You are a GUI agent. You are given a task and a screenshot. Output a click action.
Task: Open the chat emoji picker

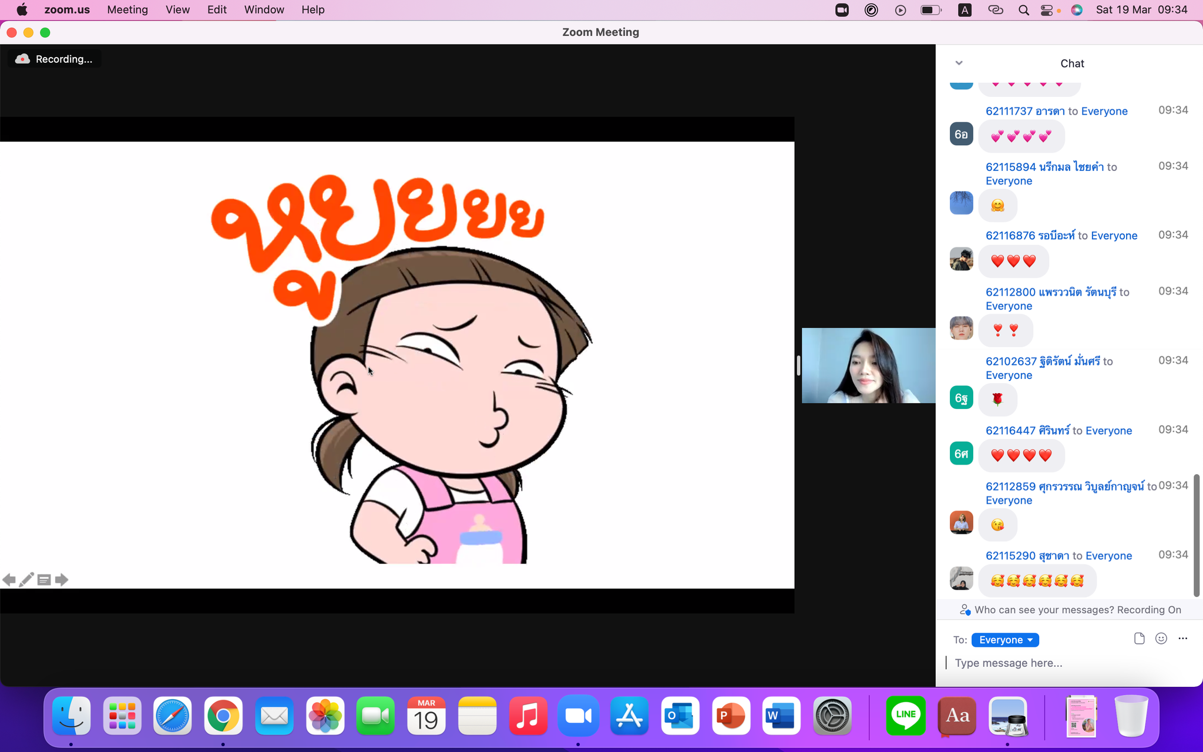click(x=1161, y=639)
